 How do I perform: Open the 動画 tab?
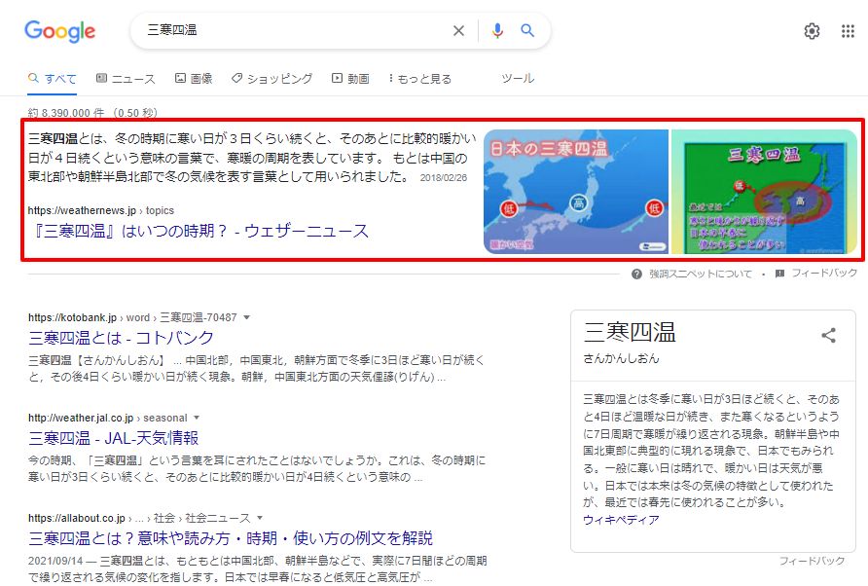click(350, 79)
